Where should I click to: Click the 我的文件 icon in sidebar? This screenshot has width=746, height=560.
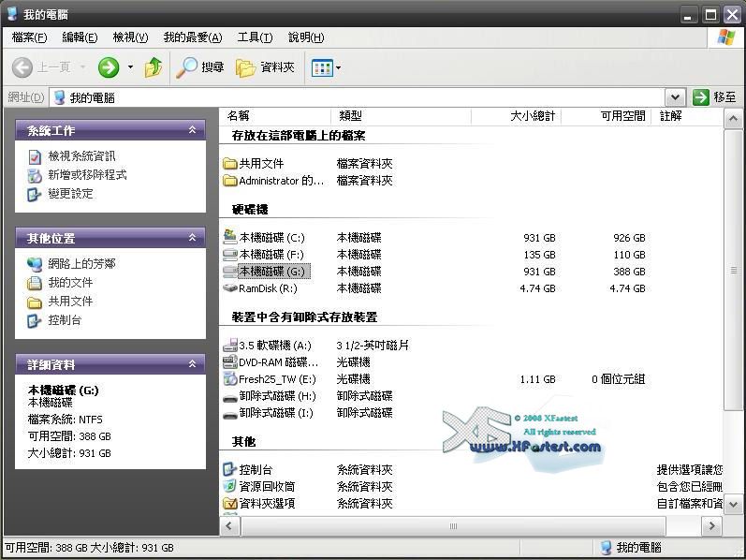(35, 283)
